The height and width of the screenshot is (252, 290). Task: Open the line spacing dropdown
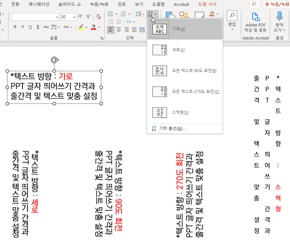click(140, 14)
